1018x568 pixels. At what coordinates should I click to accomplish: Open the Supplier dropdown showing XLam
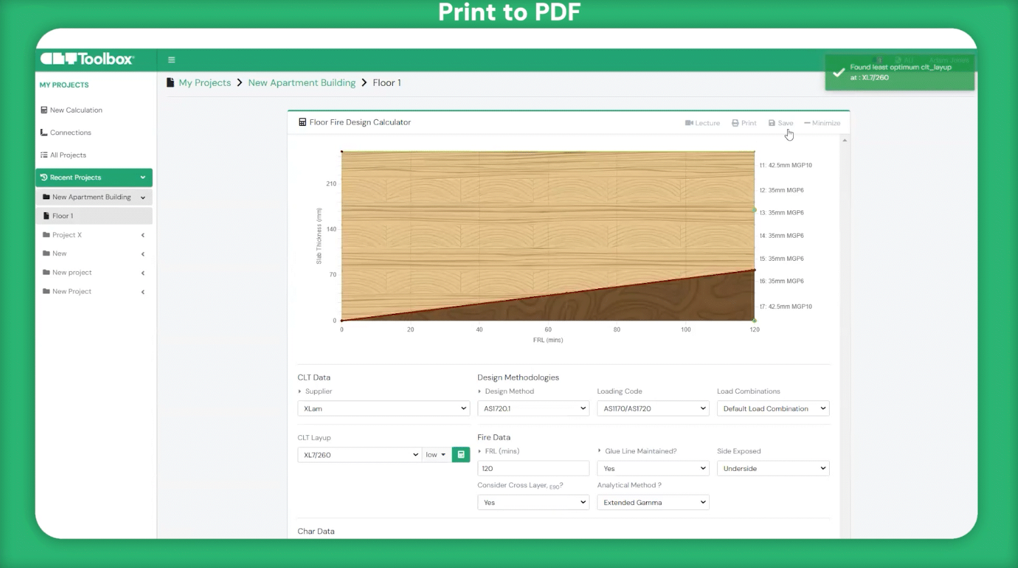click(384, 409)
